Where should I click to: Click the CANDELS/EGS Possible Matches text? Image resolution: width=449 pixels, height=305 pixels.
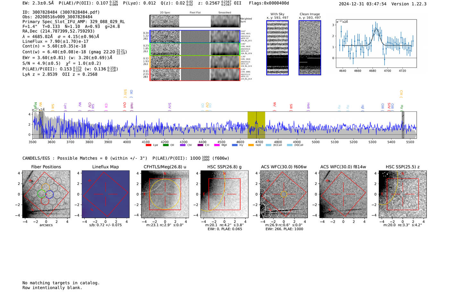pos(85,158)
